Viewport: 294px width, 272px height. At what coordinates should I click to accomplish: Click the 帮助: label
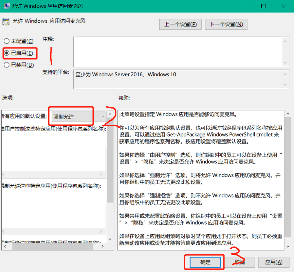point(124,98)
